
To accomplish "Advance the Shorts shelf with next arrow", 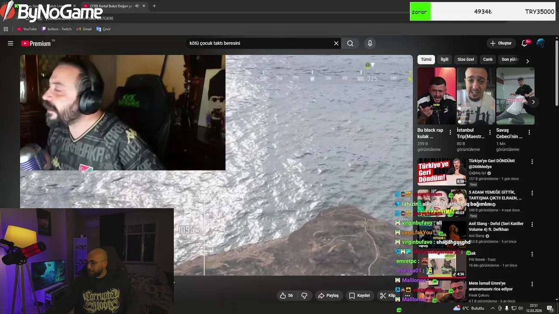I will point(533,102).
